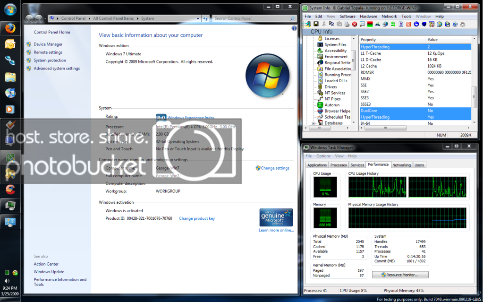Open the Windows Explorer folder taskbar icon
483x302 pixels.
(x=10, y=77)
